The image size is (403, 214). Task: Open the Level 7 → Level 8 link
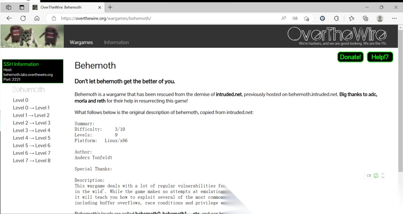point(32,161)
